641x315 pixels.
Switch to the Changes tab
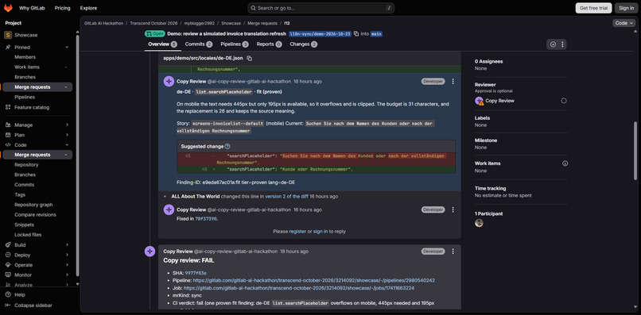pos(303,44)
